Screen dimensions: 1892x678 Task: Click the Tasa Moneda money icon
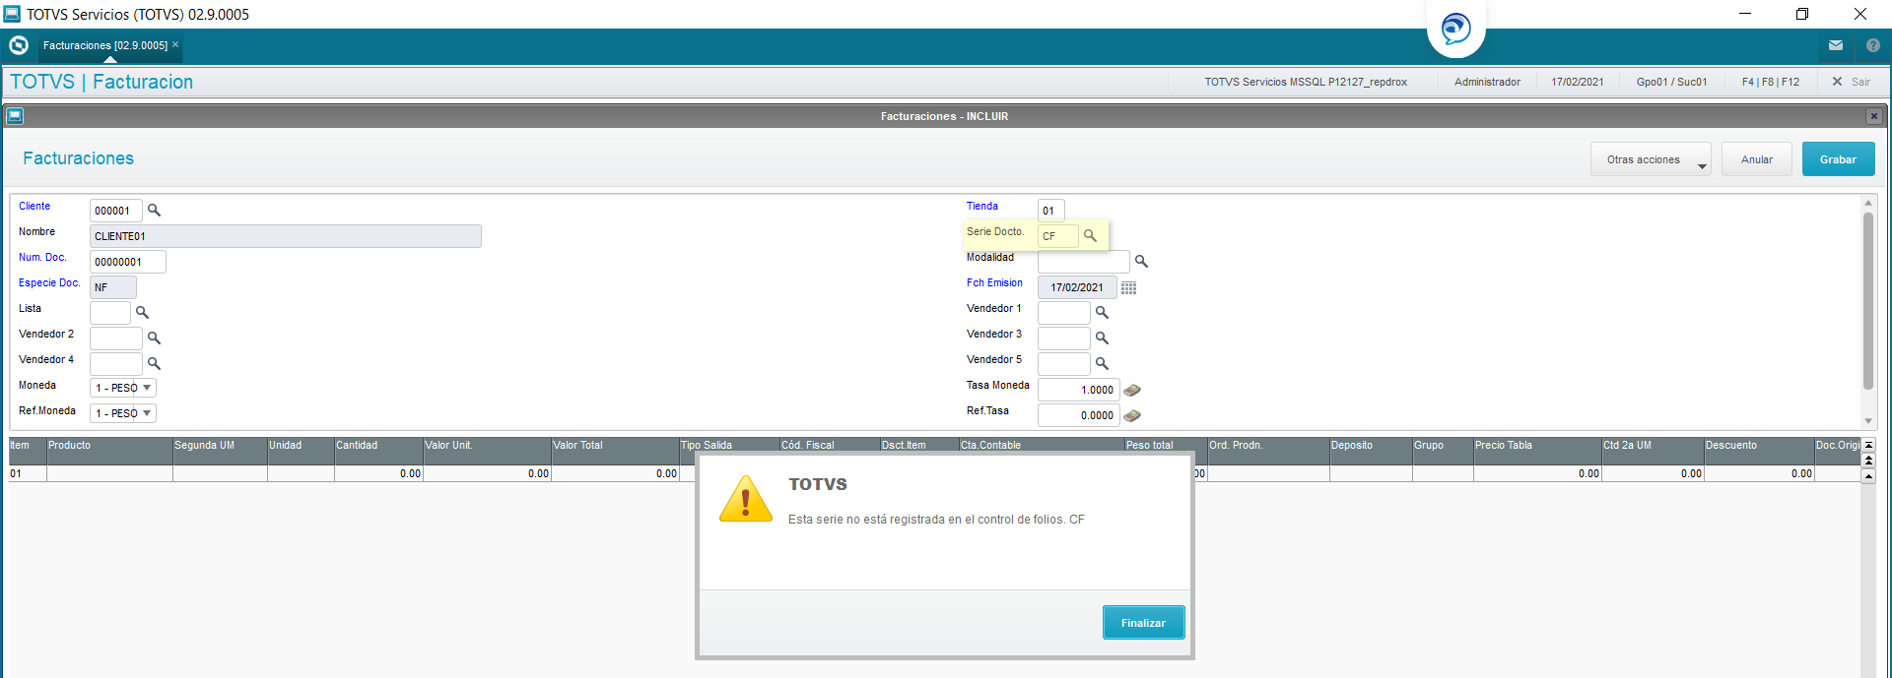tap(1132, 391)
